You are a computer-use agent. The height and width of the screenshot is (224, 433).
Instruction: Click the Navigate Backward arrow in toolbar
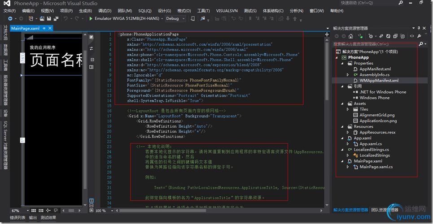tap(9, 18)
